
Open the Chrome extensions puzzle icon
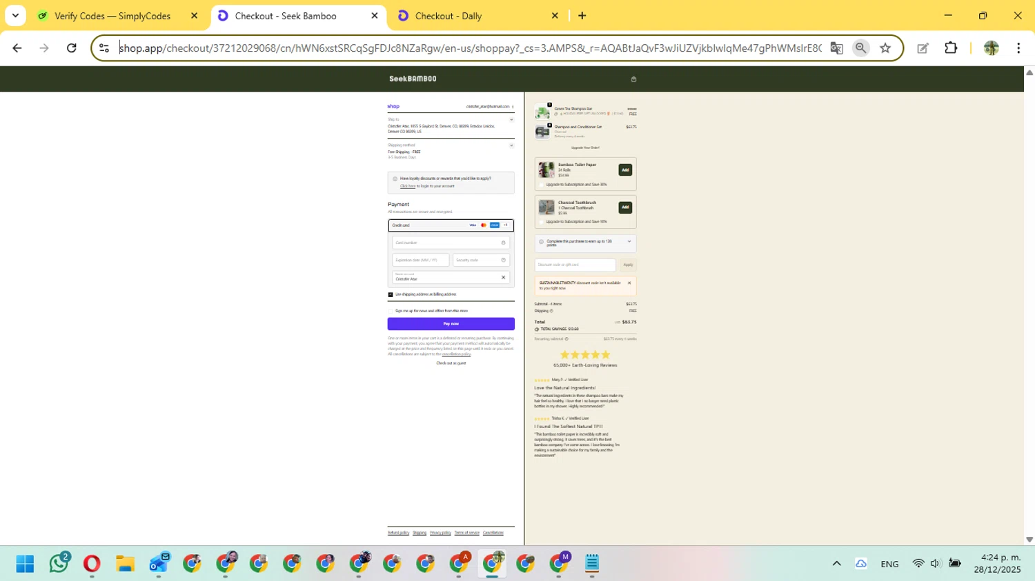tap(951, 48)
